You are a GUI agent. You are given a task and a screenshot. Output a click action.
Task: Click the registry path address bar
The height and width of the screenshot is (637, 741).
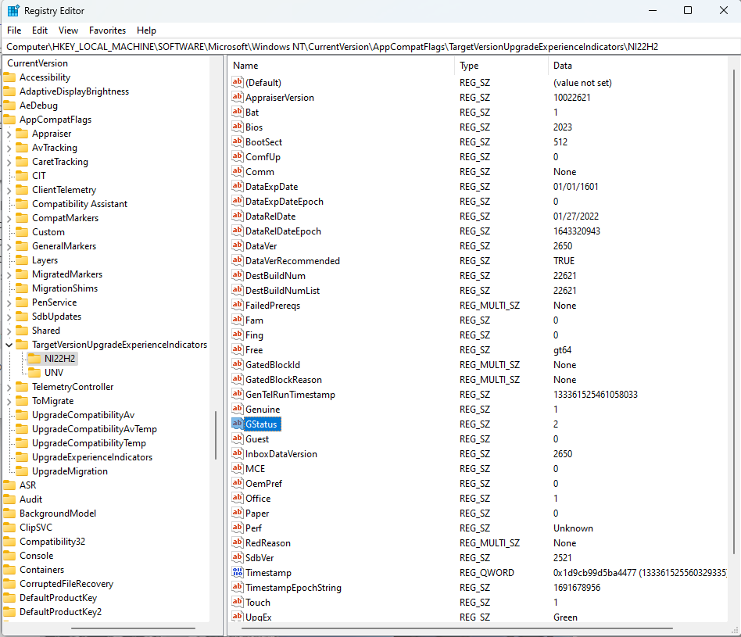[x=370, y=46]
